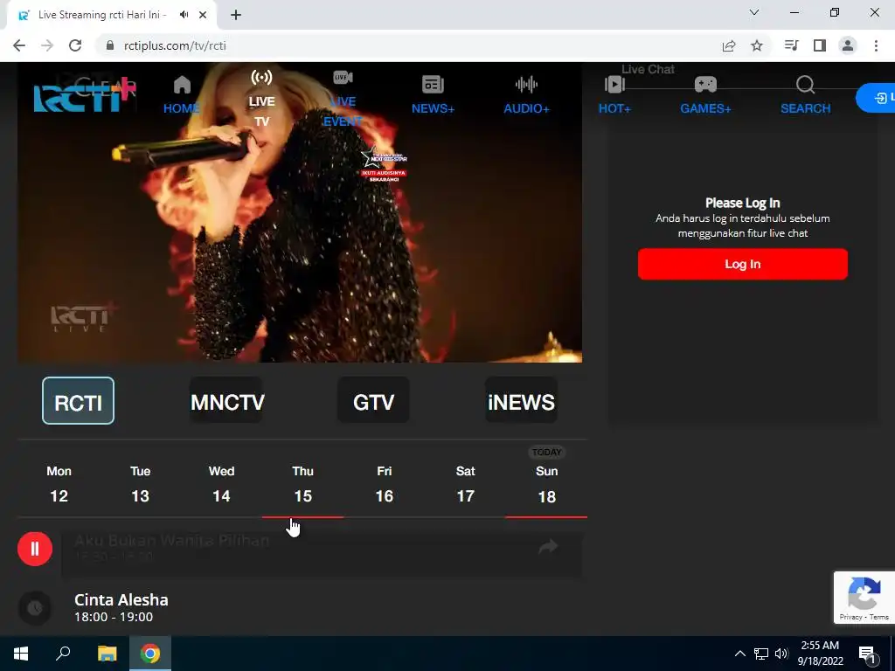Click the RCTI+ logo
The width and height of the screenshot is (895, 671).
(85, 94)
